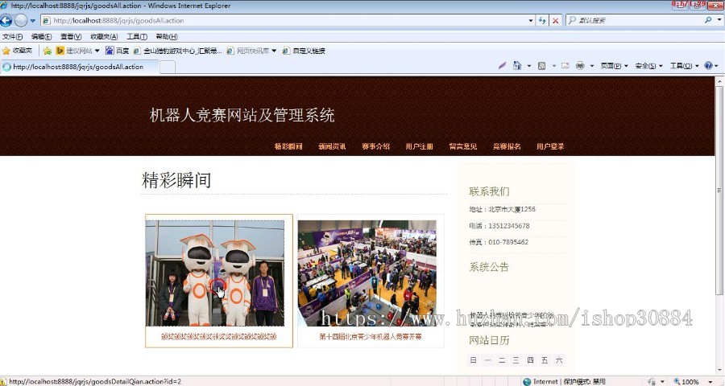Go back with the browser Back arrow

[6, 20]
